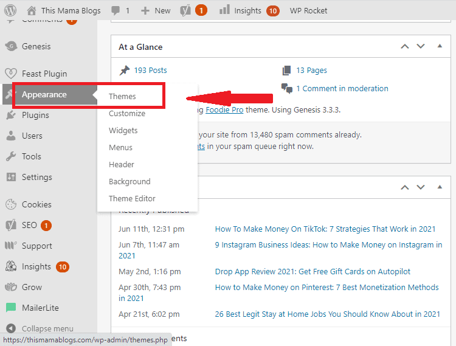Click the Insights bar chart icon in admin bar
This screenshot has height=346, width=456.
224,10
